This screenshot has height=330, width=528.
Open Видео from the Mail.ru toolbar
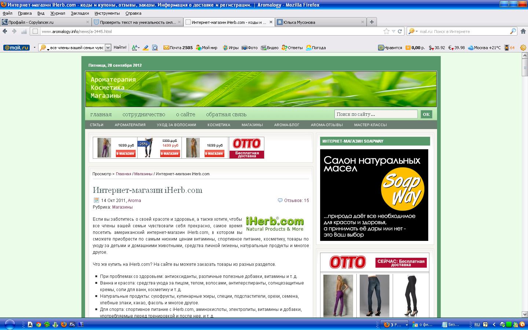[269, 48]
